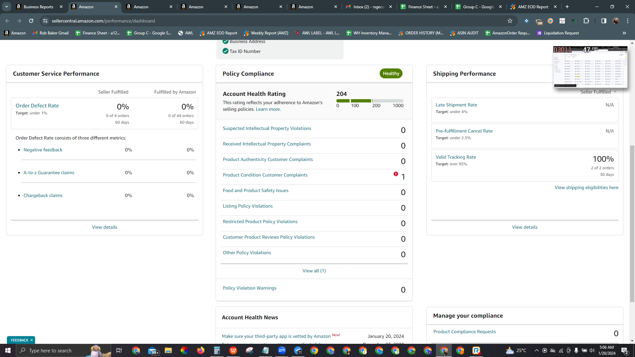
Task: Click the Account Health Rating progress bar
Action: (370, 101)
